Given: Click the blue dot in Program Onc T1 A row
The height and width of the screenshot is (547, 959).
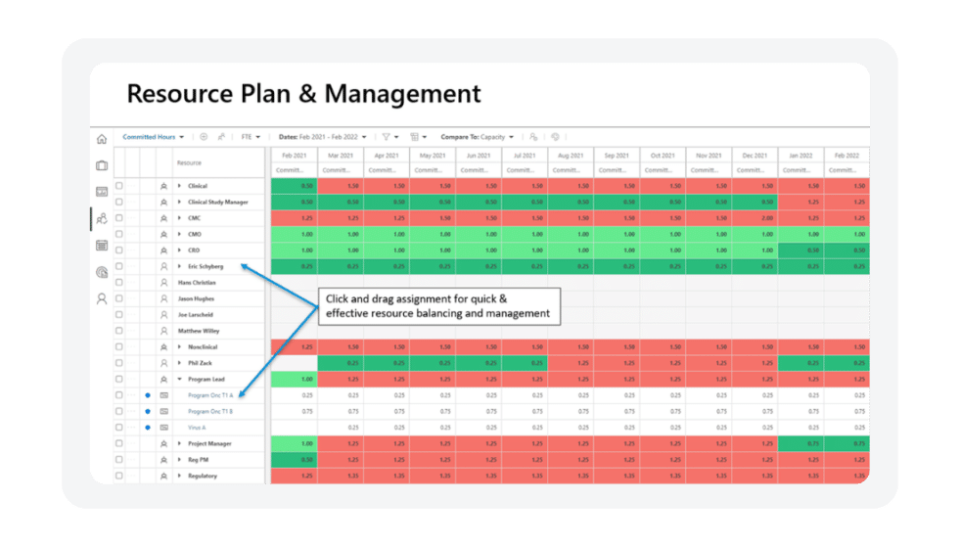Looking at the screenshot, I should click(x=148, y=395).
